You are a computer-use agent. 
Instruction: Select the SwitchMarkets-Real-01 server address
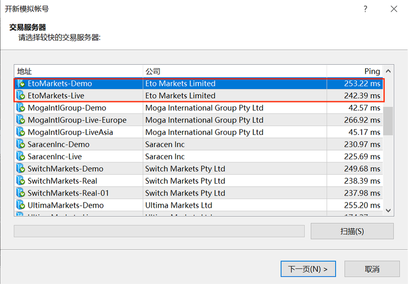click(68, 193)
